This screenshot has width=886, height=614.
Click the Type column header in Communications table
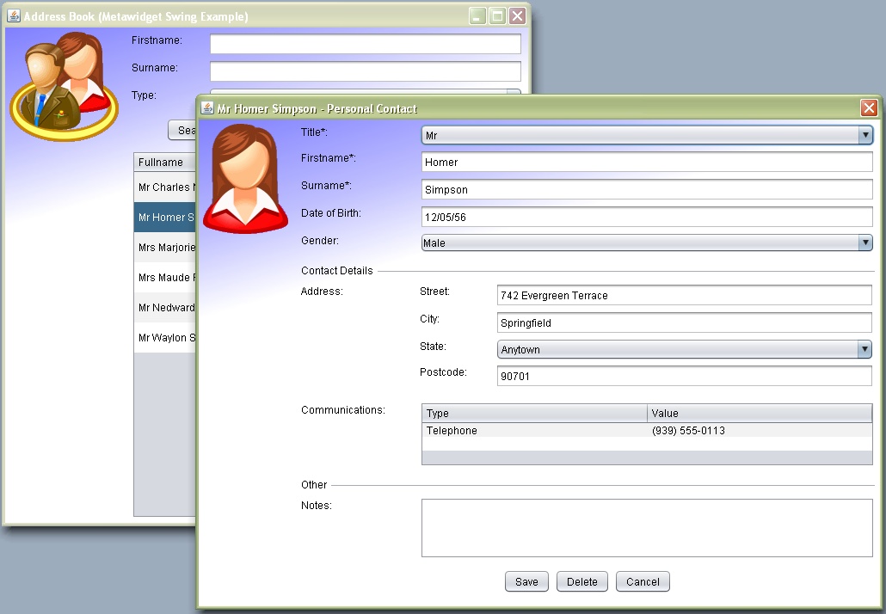pos(534,414)
